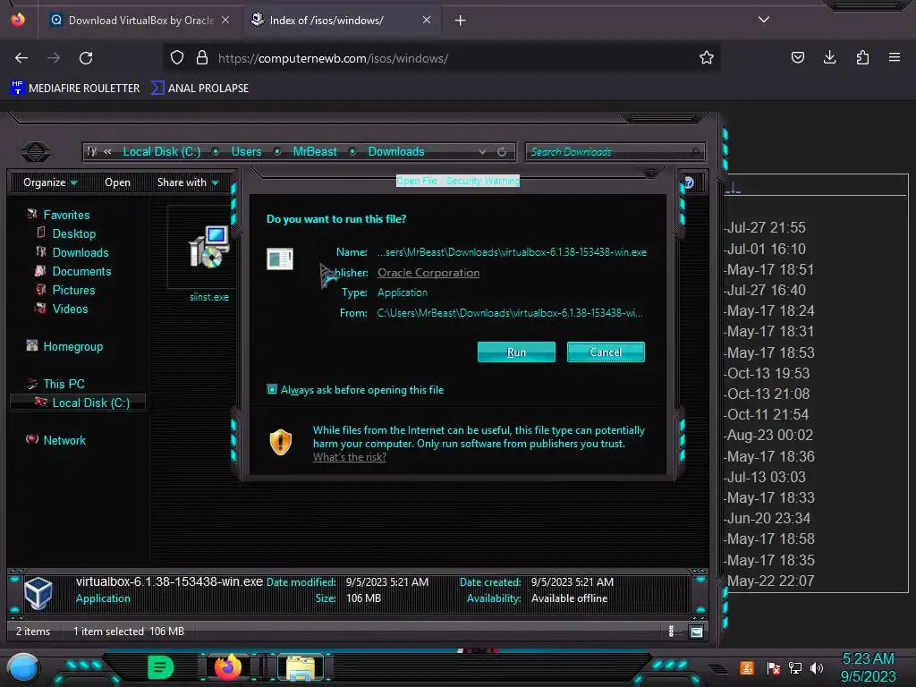The image size is (916, 687).
Task: Open the MEDIAFIRE ROULETTER bookmark
Action: (75, 89)
